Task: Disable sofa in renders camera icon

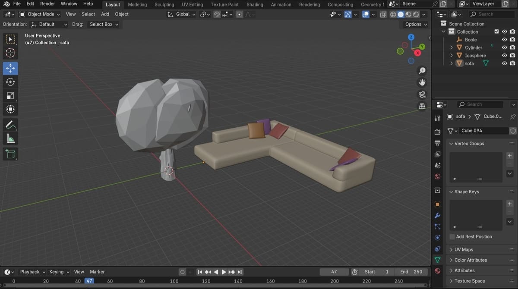Action: [x=512, y=63]
